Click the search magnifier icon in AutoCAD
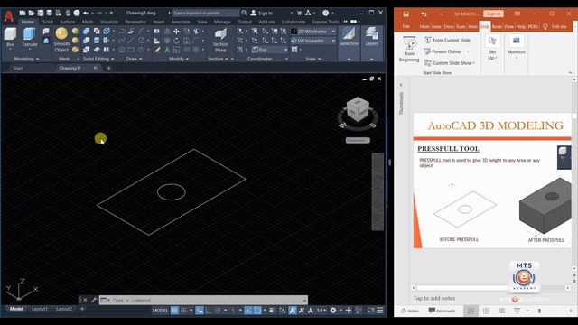The image size is (578, 325). coord(244,13)
